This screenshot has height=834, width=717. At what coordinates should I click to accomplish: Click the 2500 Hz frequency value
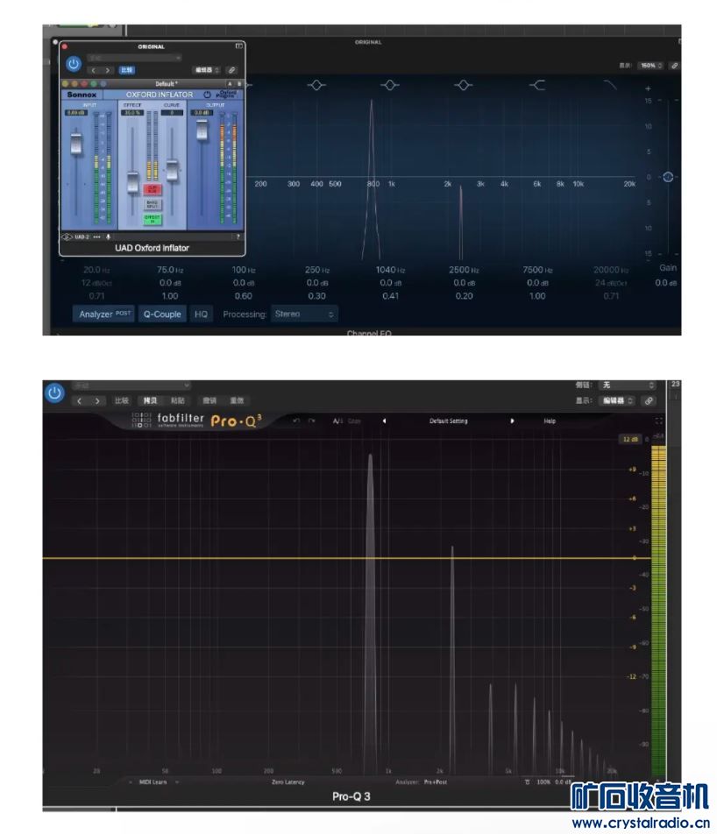[x=464, y=270]
